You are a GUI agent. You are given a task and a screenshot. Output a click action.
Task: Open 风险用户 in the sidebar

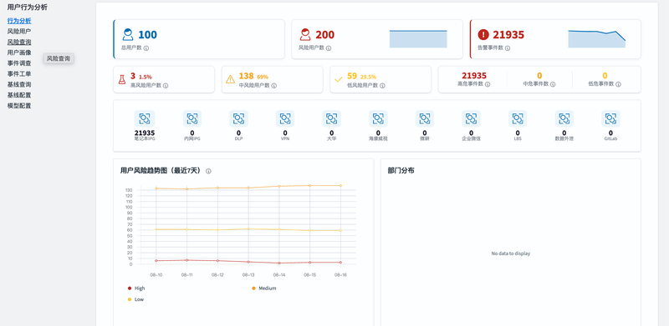click(19, 31)
